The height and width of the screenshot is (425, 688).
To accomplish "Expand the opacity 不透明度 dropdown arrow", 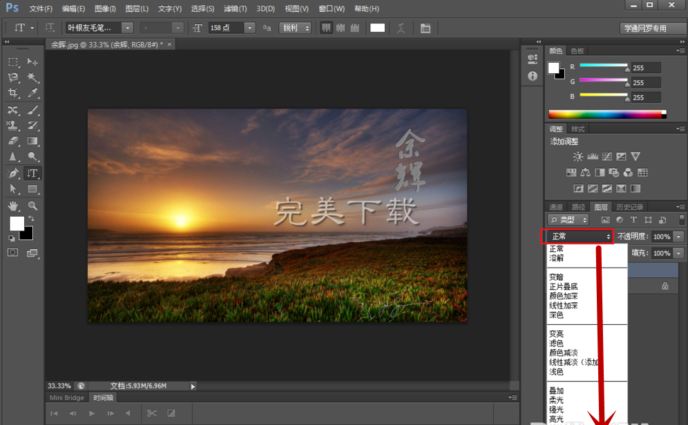I will (x=679, y=237).
